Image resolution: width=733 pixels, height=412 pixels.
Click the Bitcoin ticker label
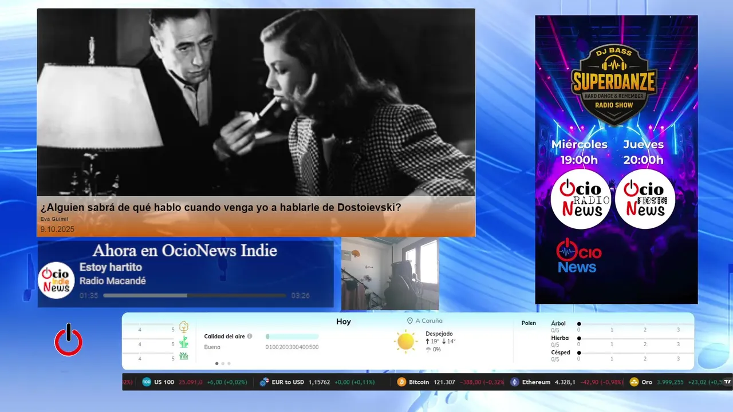(419, 382)
